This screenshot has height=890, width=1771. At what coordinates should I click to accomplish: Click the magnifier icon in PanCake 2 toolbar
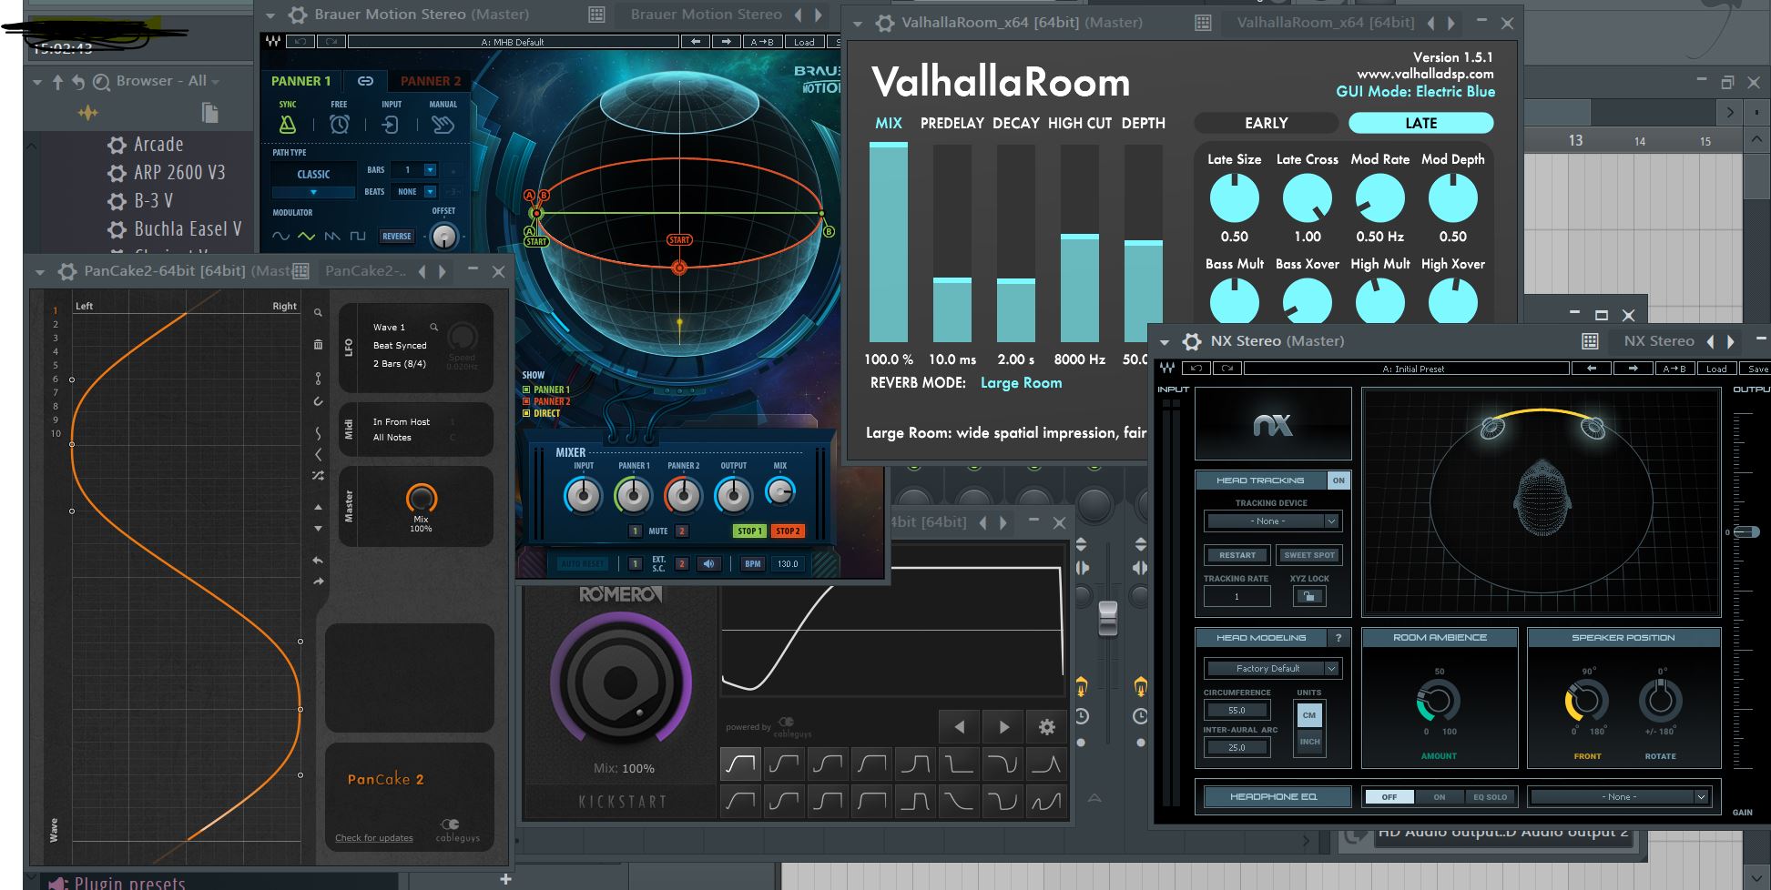pyautogui.click(x=318, y=313)
